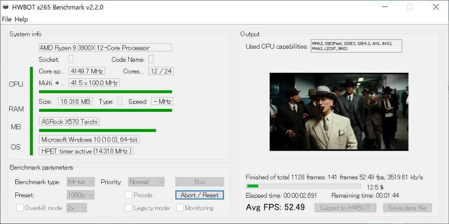Click the benchmark progress bar at 12.5%
Viewport: 449px width, 224px height.
click(303, 186)
